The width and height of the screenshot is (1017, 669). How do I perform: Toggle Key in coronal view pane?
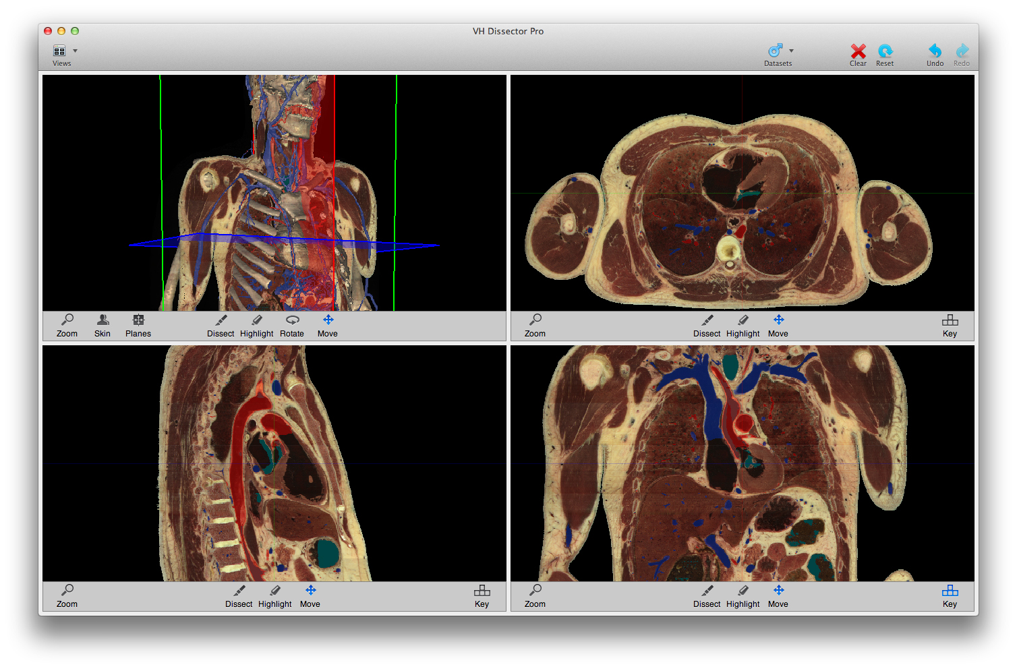(950, 595)
